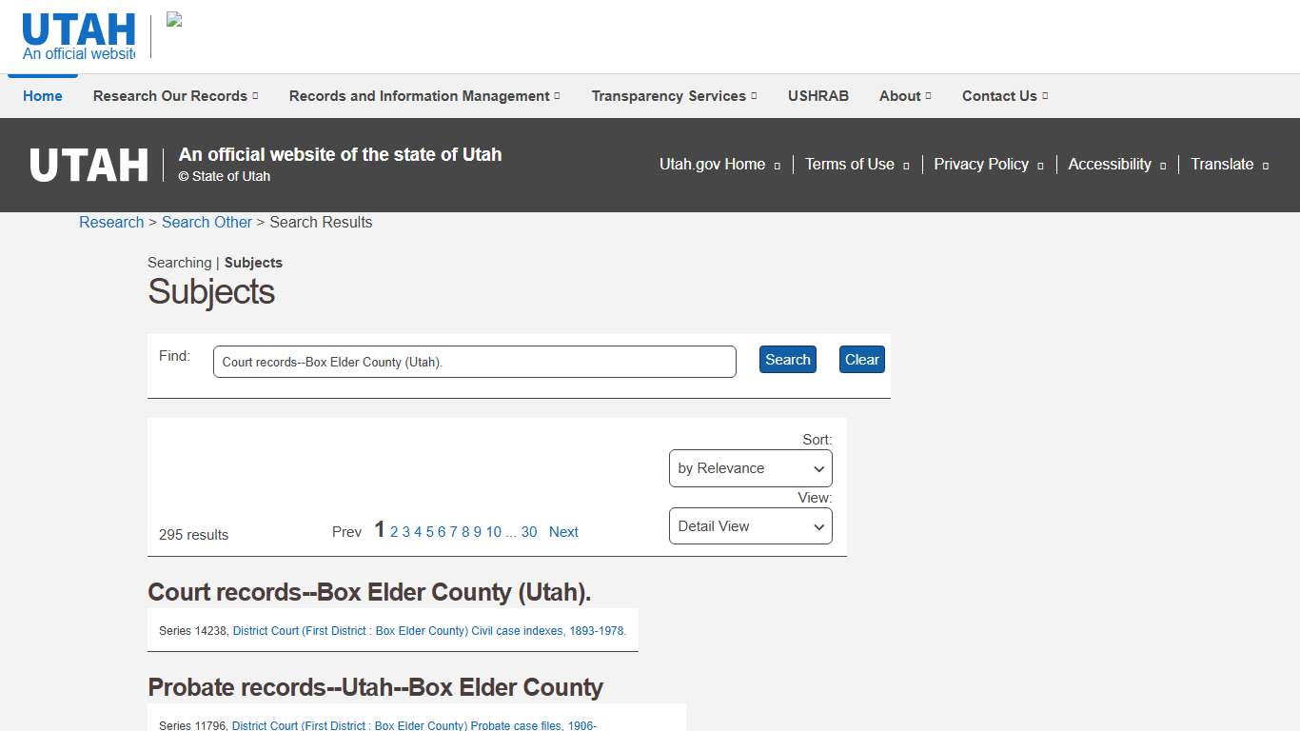
Task: Open the Detail View dropdown
Action: pyautogui.click(x=750, y=526)
